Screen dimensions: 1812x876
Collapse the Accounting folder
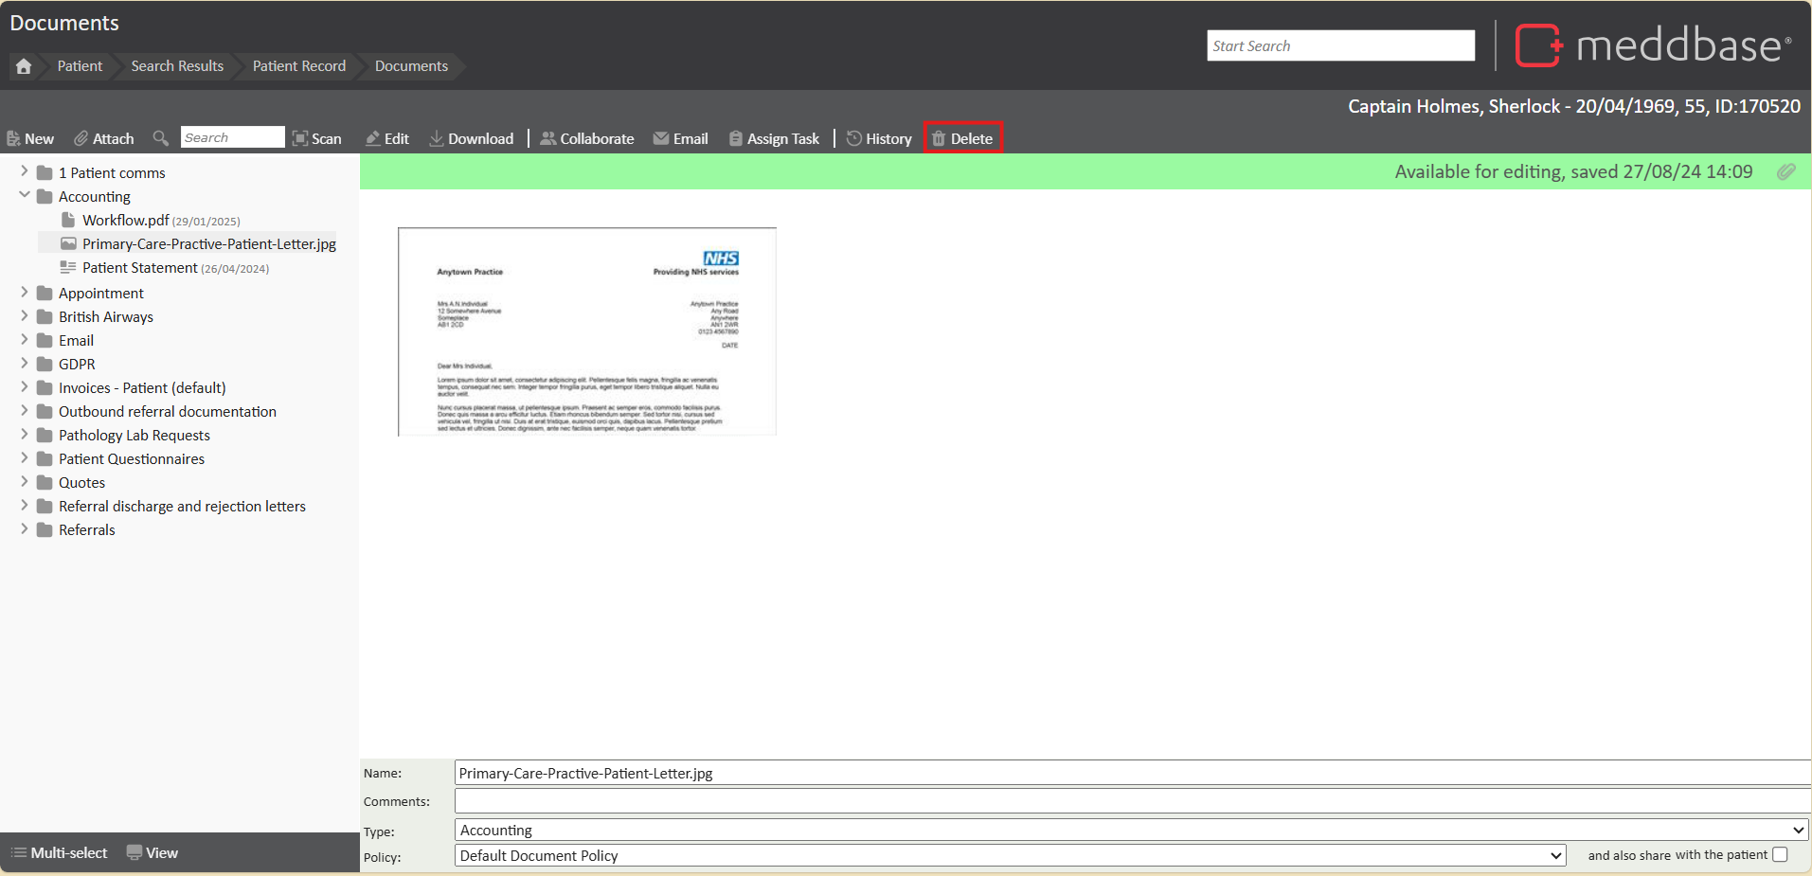click(x=25, y=195)
